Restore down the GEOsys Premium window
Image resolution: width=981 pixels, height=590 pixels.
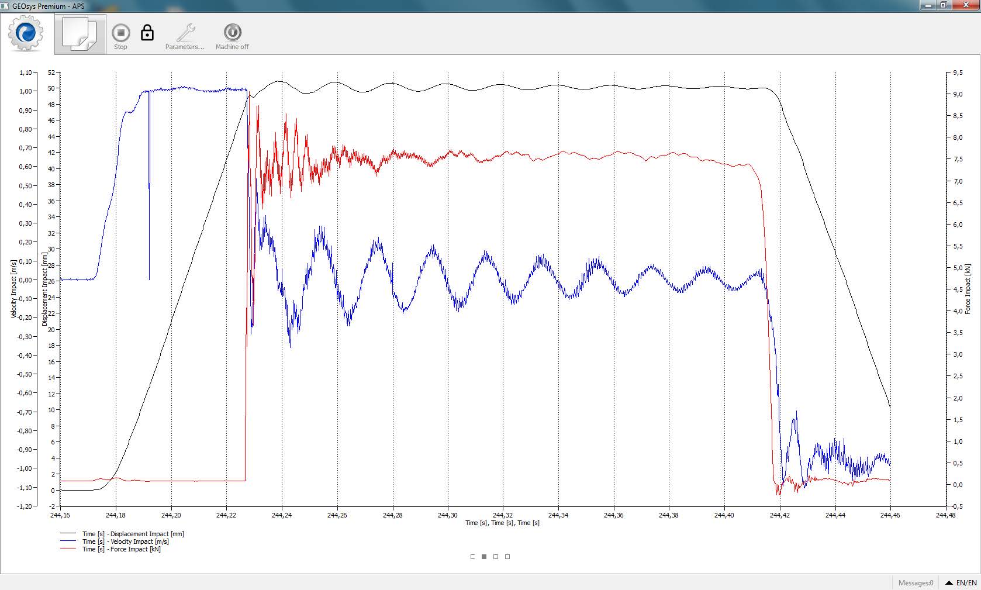(944, 5)
